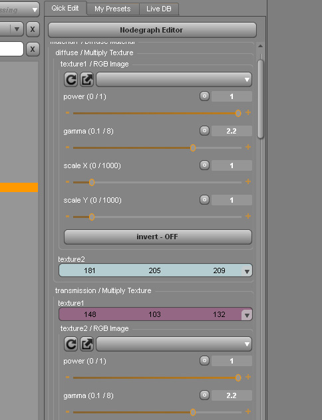Switch to the Live DB tab
The width and height of the screenshot is (322, 420).
tap(159, 9)
